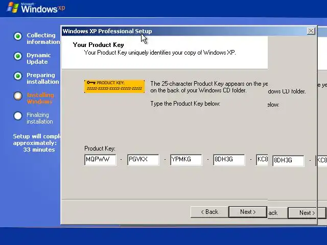Click the Dynamic Update step indicator
The image size is (327, 245).
point(18,56)
